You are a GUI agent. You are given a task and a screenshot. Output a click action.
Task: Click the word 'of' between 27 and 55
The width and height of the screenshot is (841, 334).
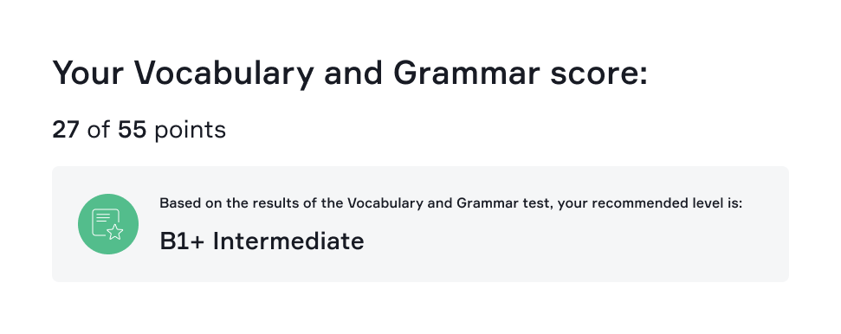(98, 130)
